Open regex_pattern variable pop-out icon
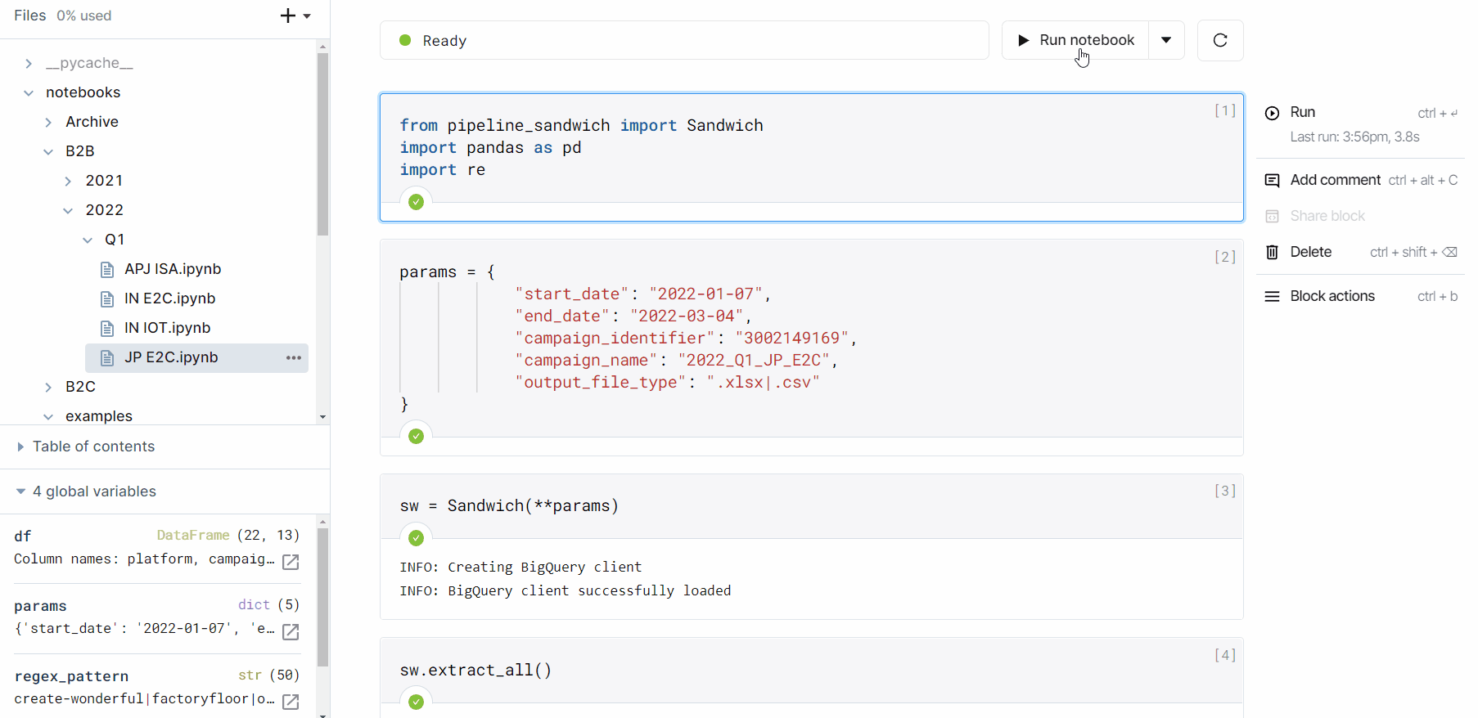 click(x=291, y=702)
